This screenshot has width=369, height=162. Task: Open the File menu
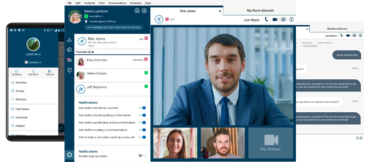(x=70, y=3)
